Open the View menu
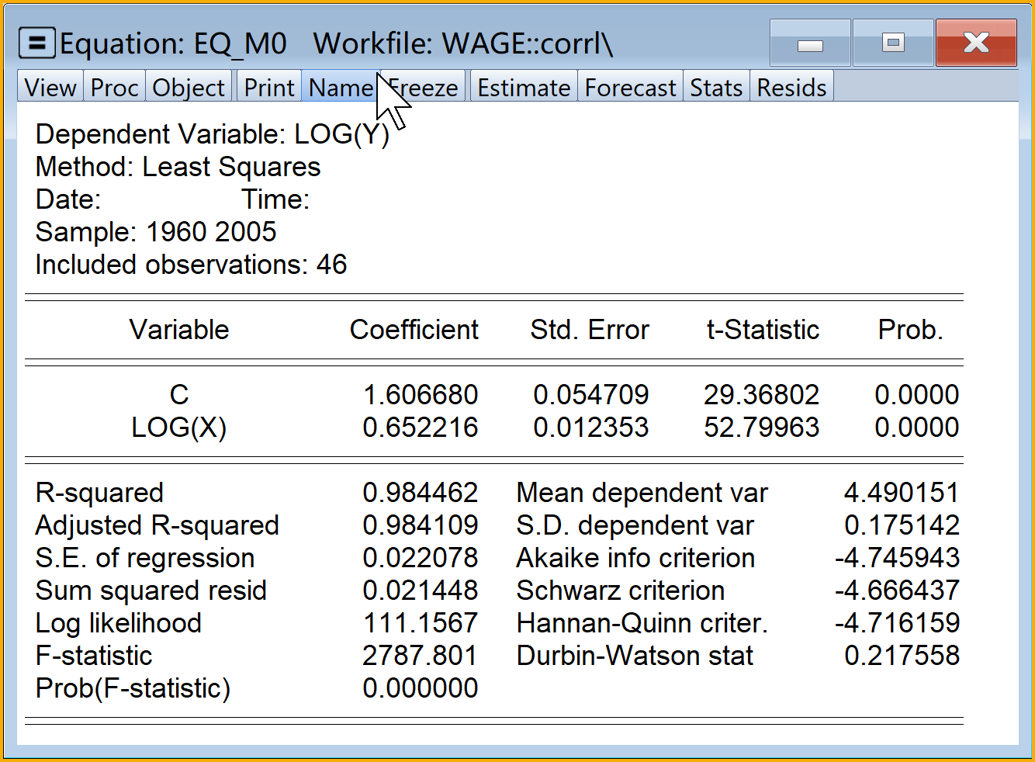Screen dimensions: 1035x762 (50, 88)
